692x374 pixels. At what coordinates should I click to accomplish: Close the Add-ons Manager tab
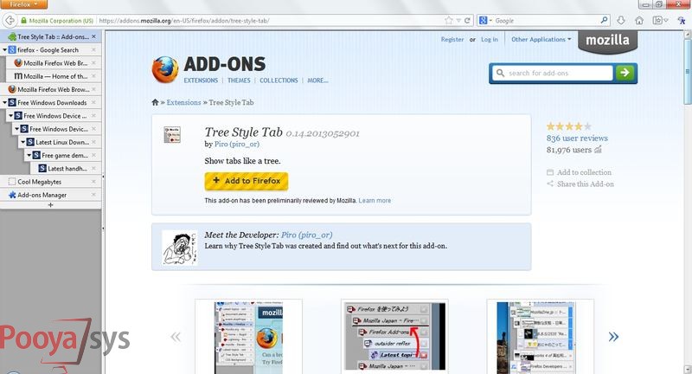click(x=93, y=195)
